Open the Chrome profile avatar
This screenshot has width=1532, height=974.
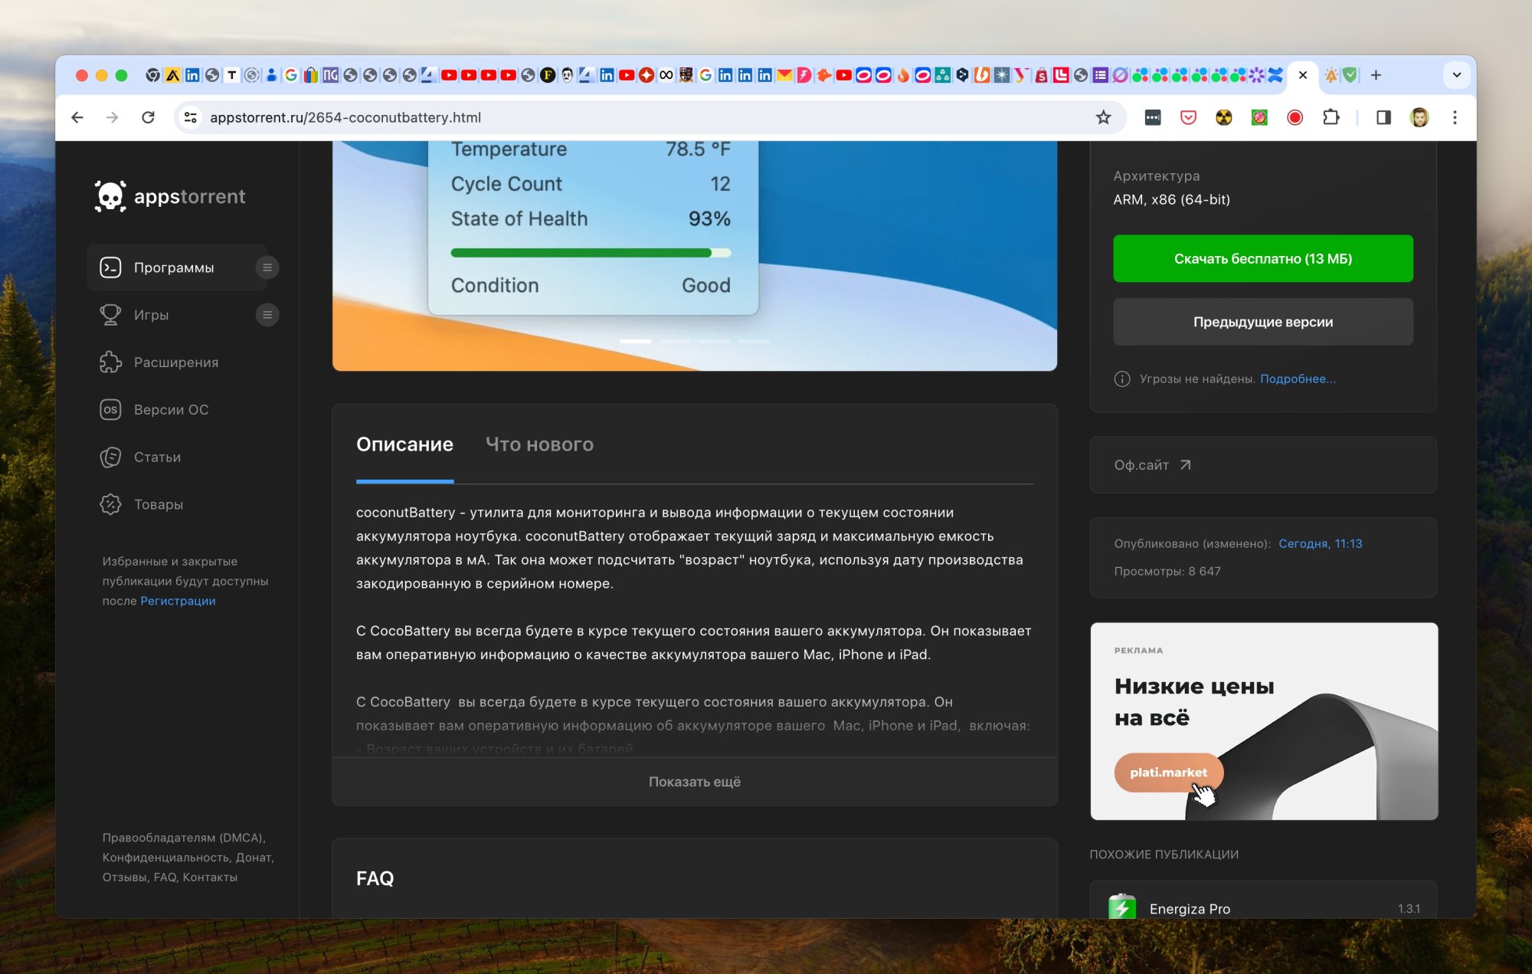pyautogui.click(x=1419, y=117)
